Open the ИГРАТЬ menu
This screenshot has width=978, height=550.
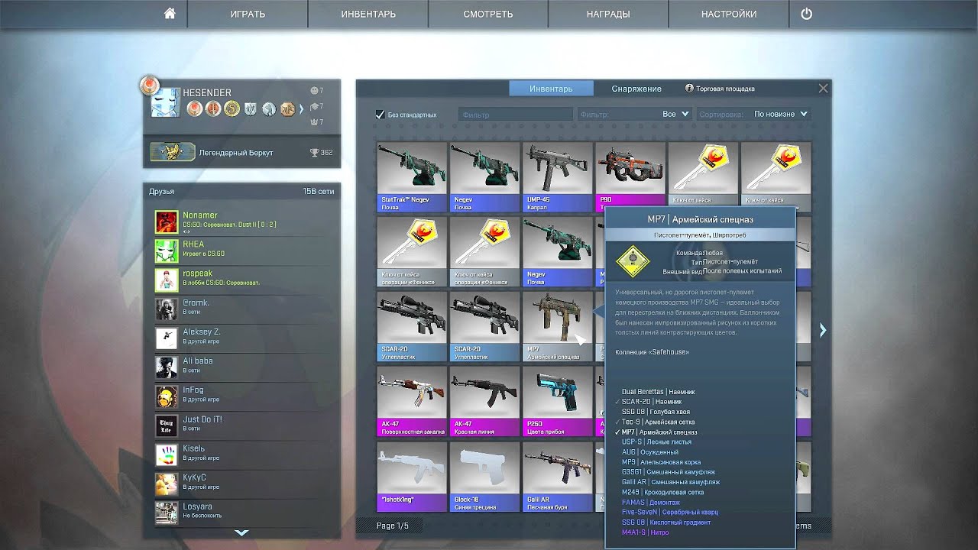248,14
